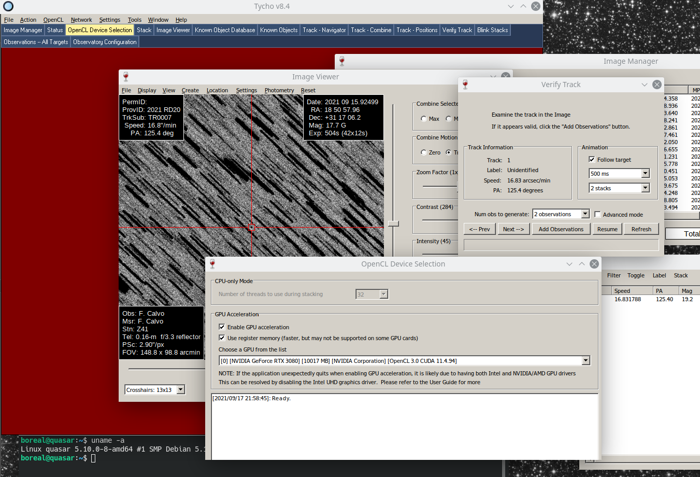Select Tr combine motion radio button
The width and height of the screenshot is (700, 477).
point(449,152)
